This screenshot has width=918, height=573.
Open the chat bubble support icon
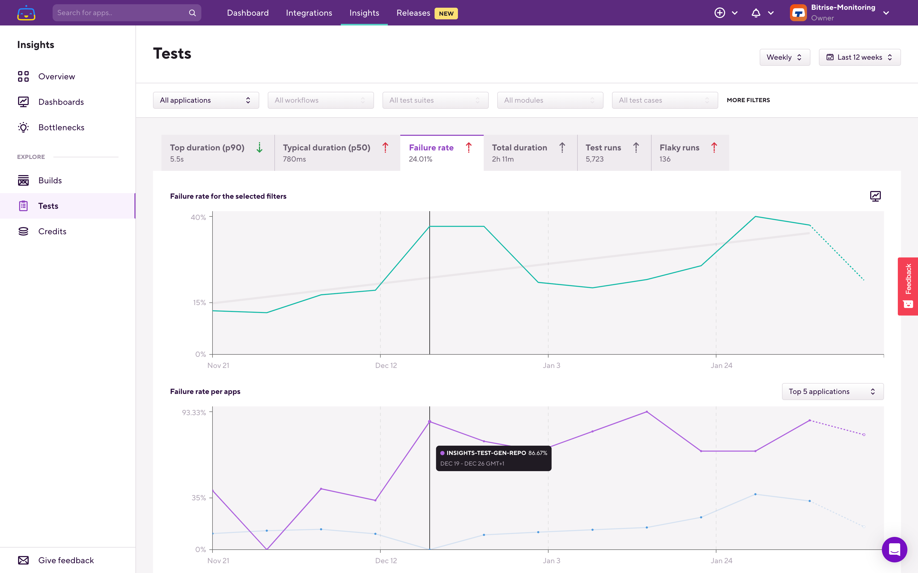click(894, 549)
